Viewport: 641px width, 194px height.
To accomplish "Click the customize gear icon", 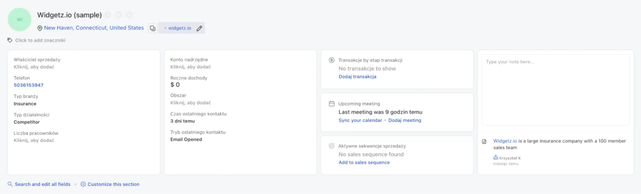I will pos(83,184).
